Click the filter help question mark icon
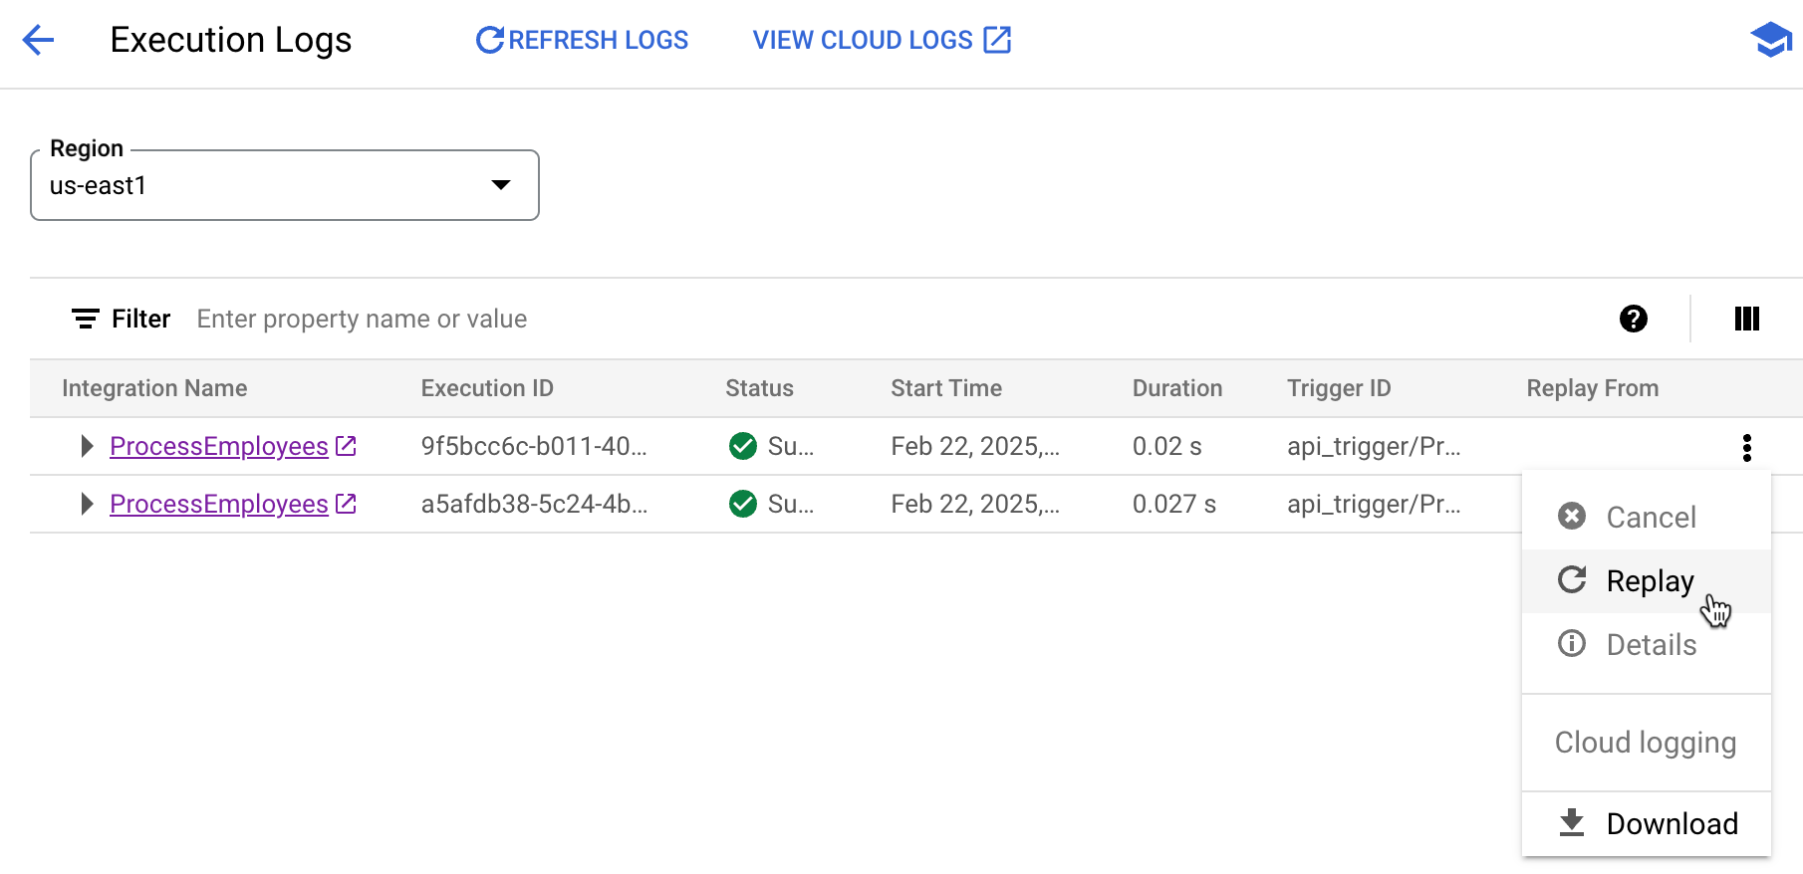Image resolution: width=1803 pixels, height=874 pixels. coord(1633,319)
